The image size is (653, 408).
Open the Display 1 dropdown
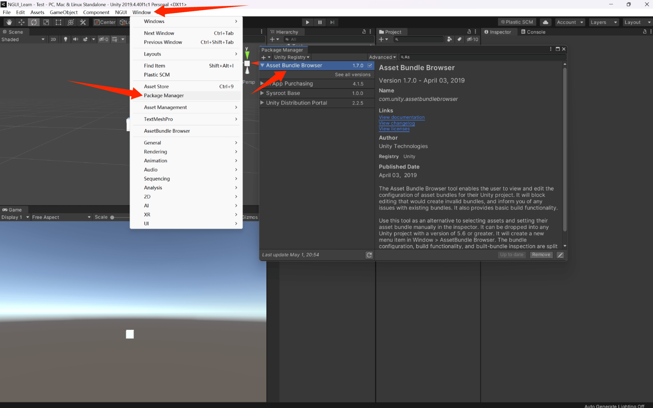tap(15, 217)
